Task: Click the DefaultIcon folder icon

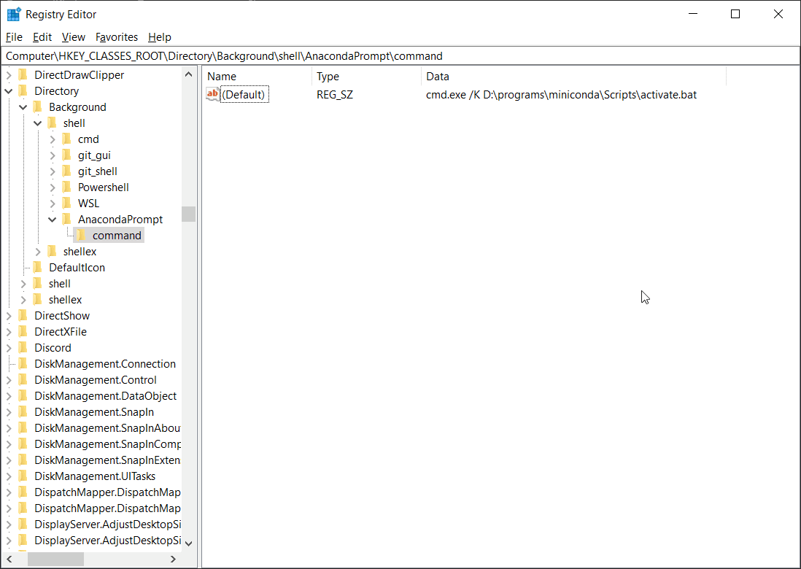Action: pos(38,268)
